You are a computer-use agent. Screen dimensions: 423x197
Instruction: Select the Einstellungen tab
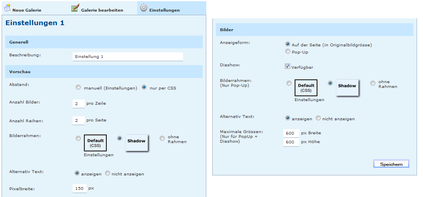pyautogui.click(x=164, y=10)
